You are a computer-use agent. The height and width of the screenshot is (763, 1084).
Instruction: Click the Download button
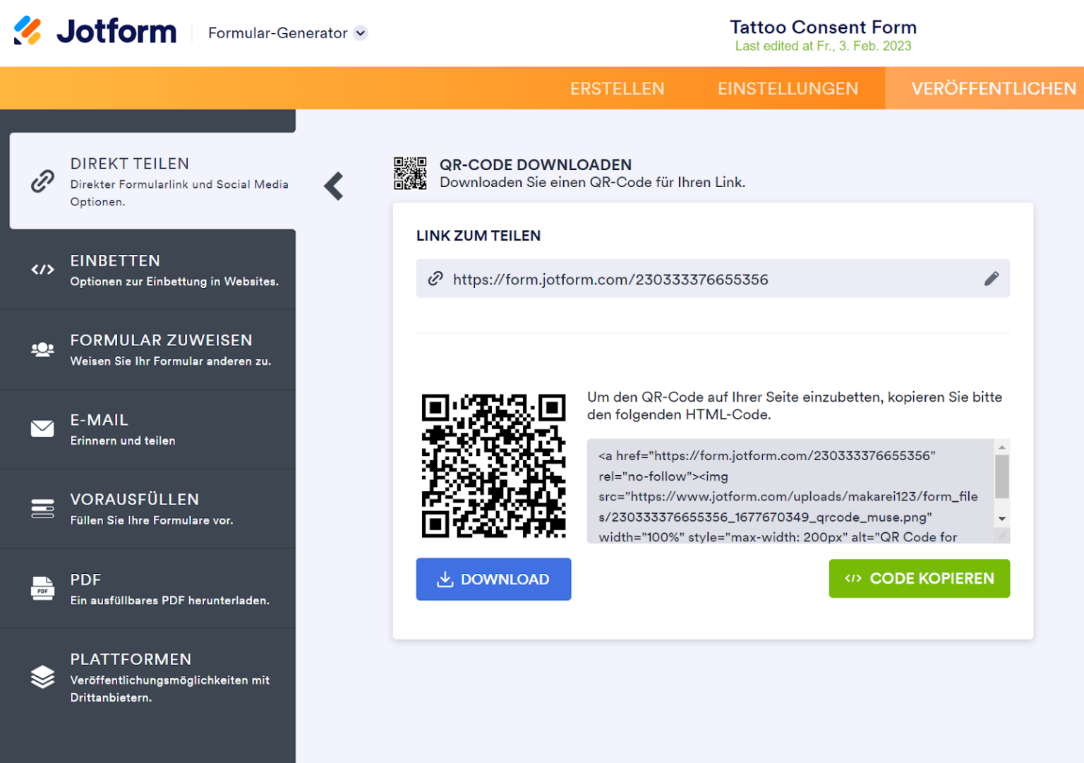(x=493, y=579)
